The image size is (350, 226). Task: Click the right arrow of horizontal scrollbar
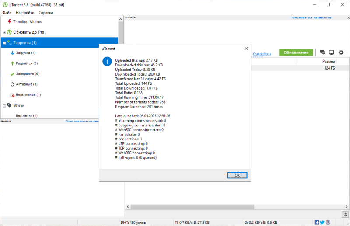tap(346, 207)
